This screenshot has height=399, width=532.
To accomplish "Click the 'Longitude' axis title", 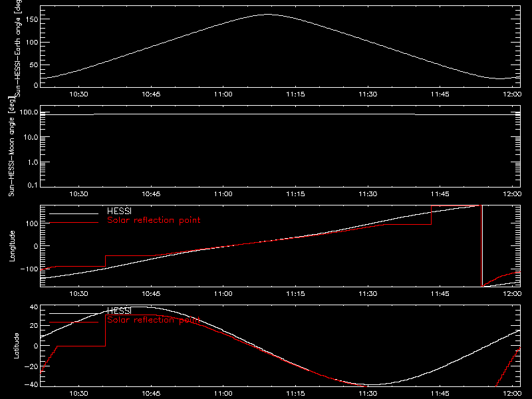I will coord(12,246).
